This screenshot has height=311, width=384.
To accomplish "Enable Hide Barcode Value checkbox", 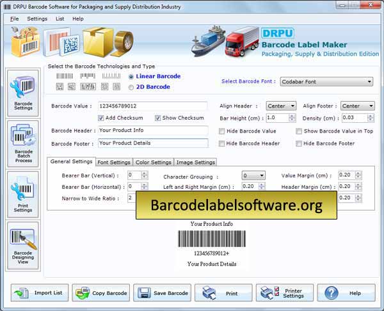I will 221,131.
